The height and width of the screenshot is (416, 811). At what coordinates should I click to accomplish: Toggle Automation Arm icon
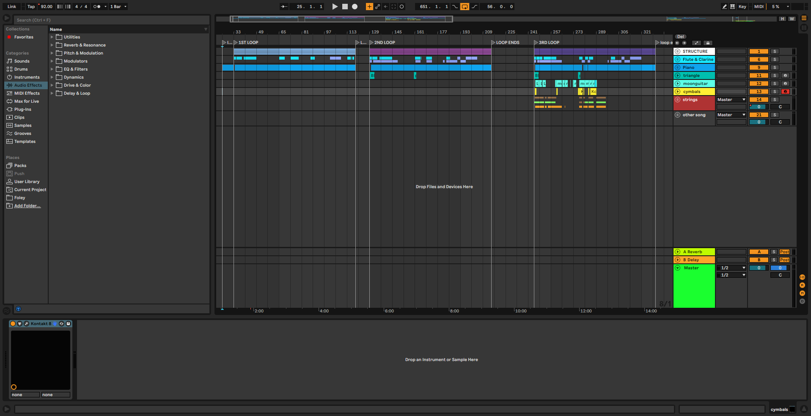(x=377, y=7)
